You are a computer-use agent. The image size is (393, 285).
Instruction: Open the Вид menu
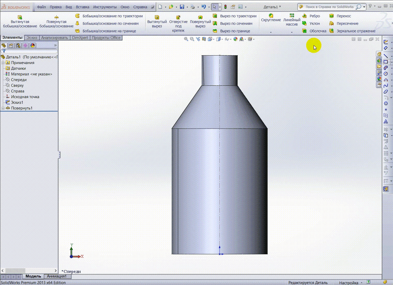[69, 7]
